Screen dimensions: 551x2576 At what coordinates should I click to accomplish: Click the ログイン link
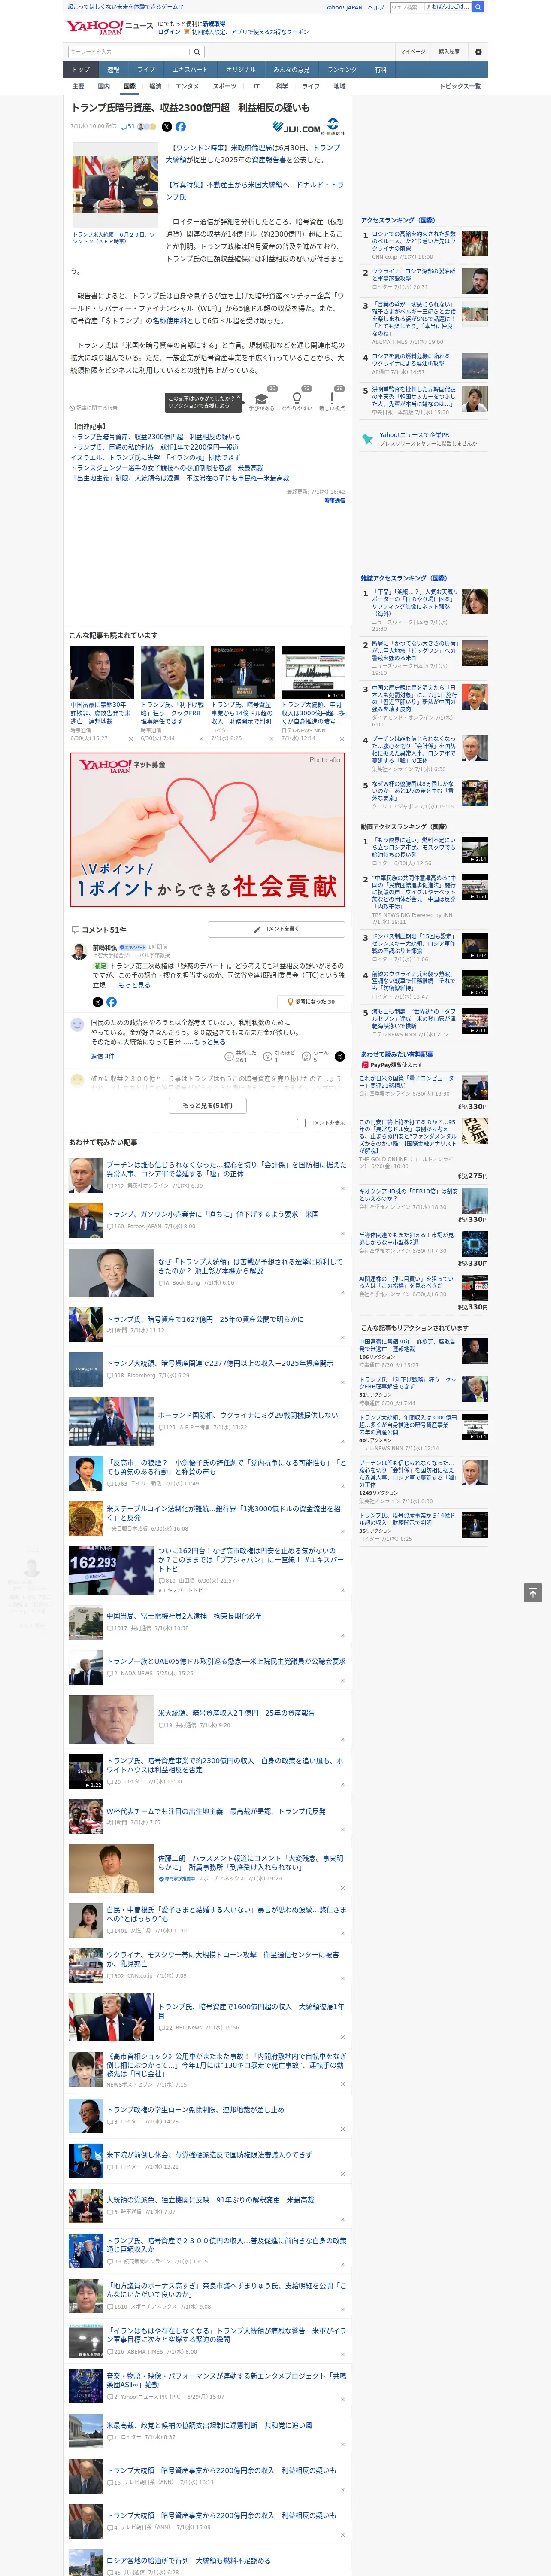coord(169,32)
